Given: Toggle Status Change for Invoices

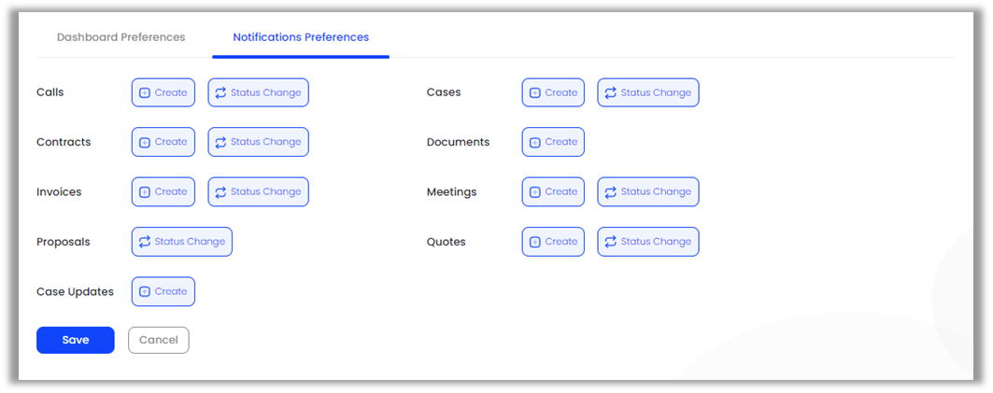Looking at the screenshot, I should (x=258, y=191).
